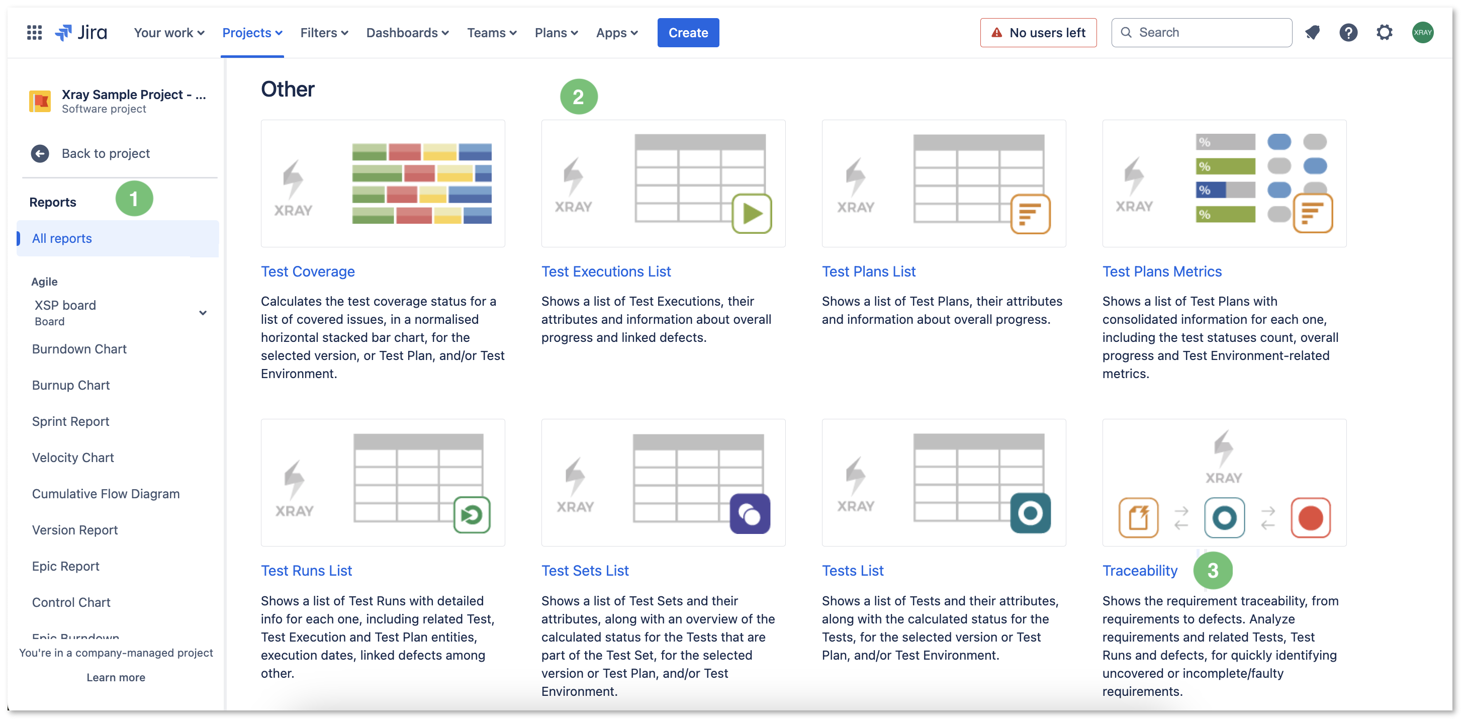
Task: Expand the XSP board chevron
Action: click(203, 313)
